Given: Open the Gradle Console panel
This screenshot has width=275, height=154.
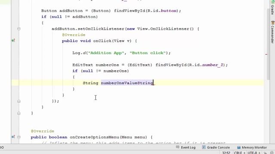Looking at the screenshot, I should [216, 147].
